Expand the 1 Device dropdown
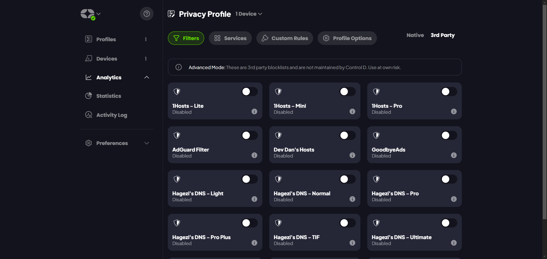Screen dimensions: 547x259 248,14
